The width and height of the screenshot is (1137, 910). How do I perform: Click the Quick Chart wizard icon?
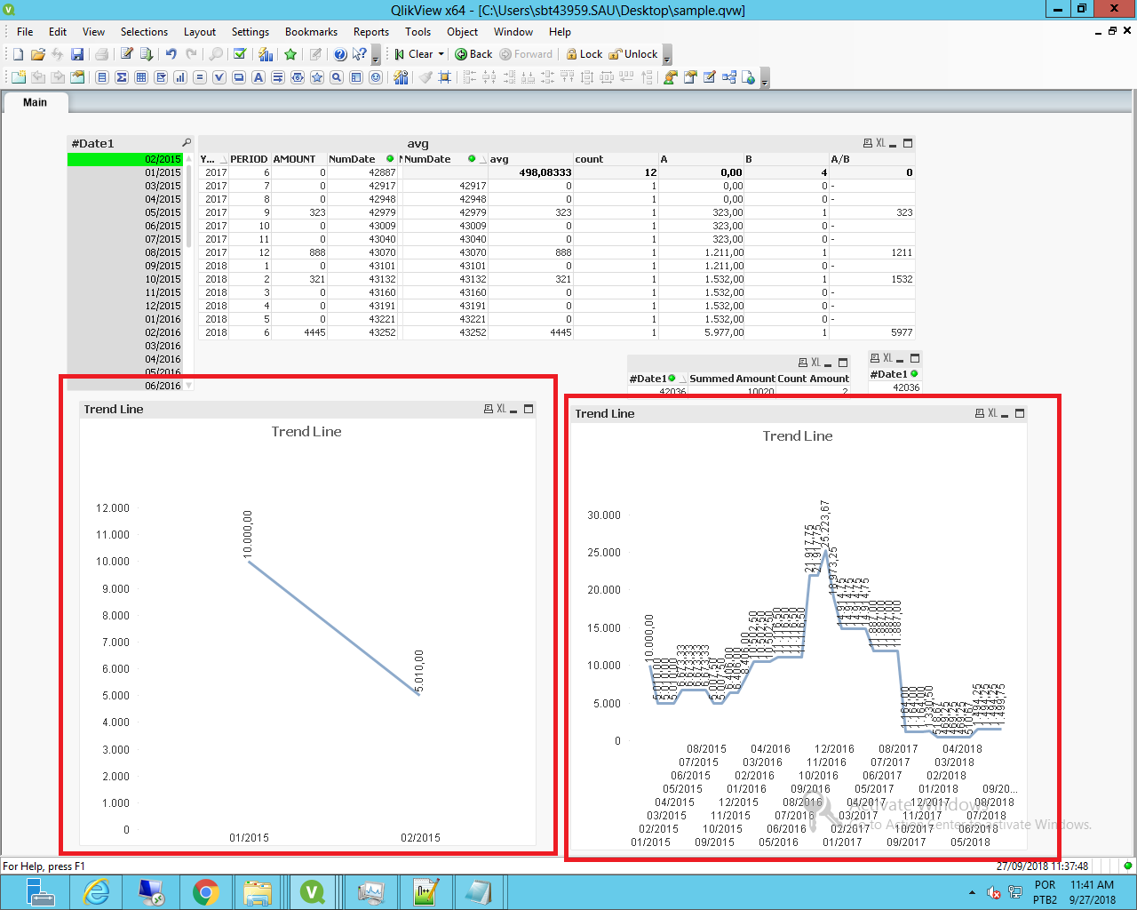click(x=265, y=54)
